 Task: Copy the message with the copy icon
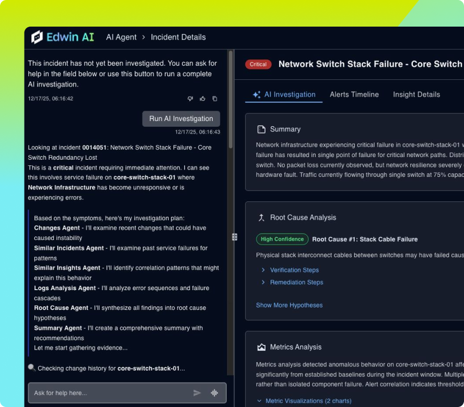point(215,99)
